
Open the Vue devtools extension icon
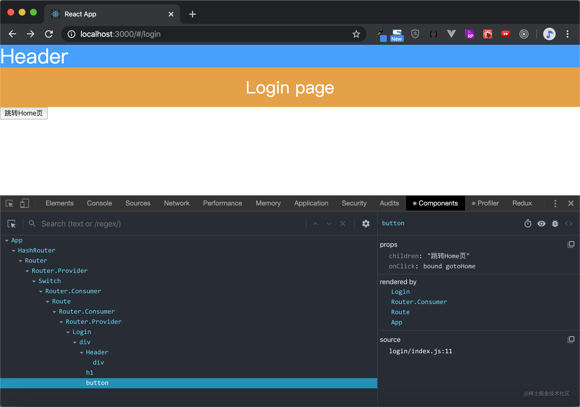pos(451,34)
